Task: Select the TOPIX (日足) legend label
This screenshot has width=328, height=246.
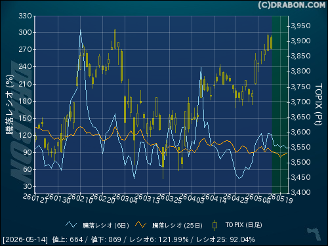Action: click(243, 225)
